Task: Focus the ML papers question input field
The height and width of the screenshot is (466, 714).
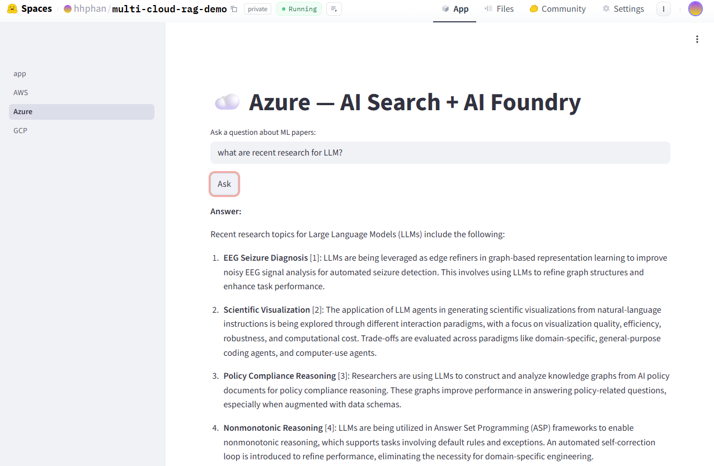Action: (x=440, y=153)
